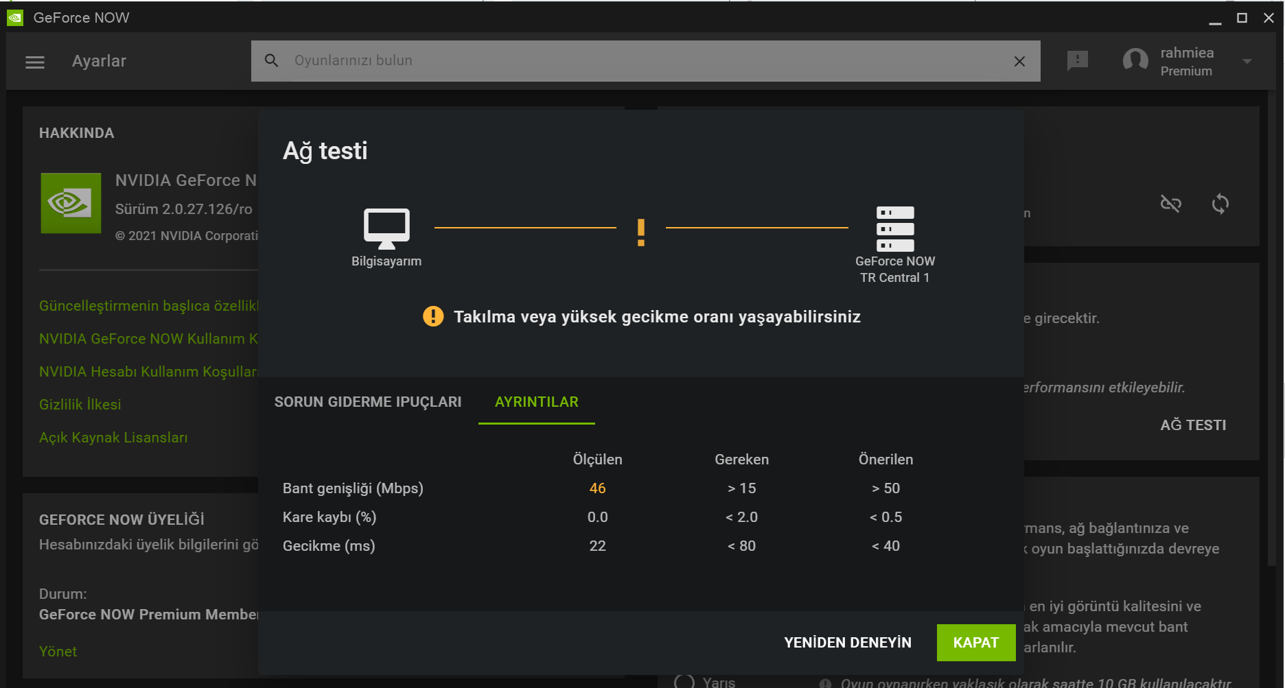Click the measured bandwidth value 46
Screen dimensions: 1285x688
[598, 488]
